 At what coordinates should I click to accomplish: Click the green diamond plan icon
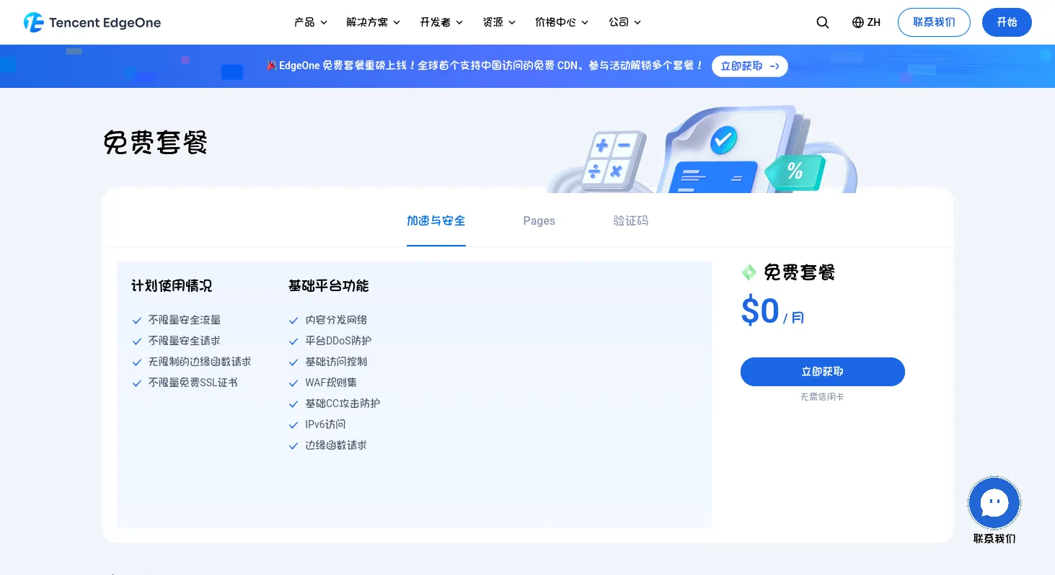(x=749, y=272)
